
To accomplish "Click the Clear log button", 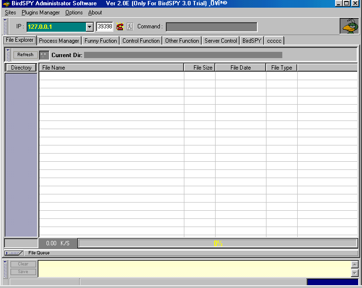I will (x=23, y=264).
